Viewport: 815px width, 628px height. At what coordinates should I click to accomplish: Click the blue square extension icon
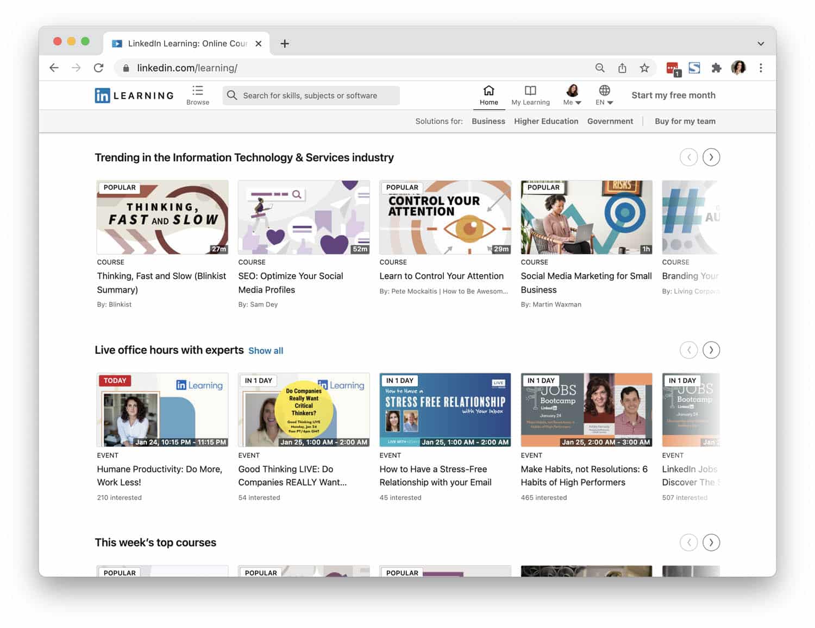pyautogui.click(x=694, y=68)
